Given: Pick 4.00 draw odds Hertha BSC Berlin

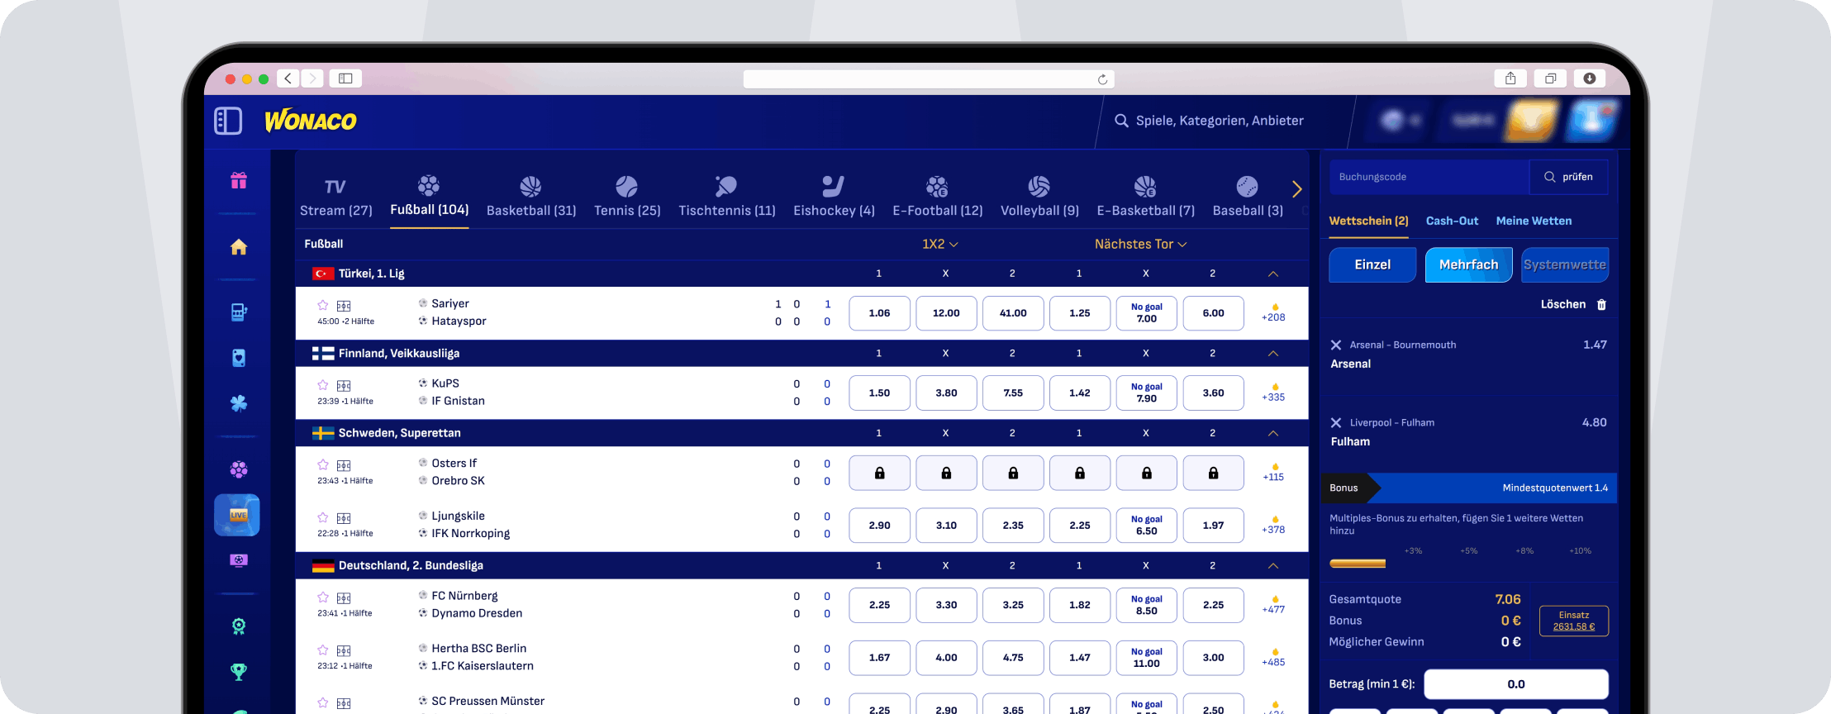Looking at the screenshot, I should pos(946,658).
